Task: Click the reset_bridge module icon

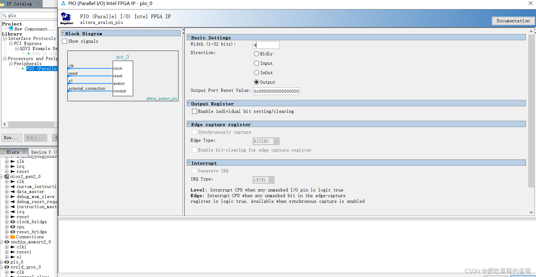Action: click(x=13, y=232)
